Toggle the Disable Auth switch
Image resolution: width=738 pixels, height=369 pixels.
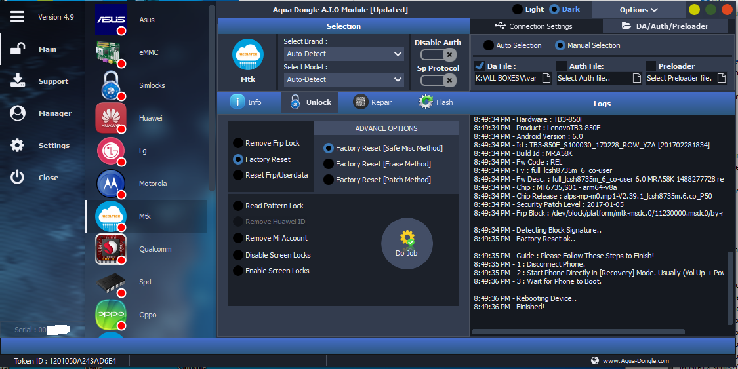pyautogui.click(x=438, y=55)
